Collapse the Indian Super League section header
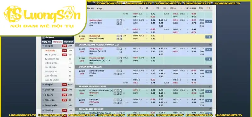Screen dimensions: 252x117 click(210, 67)
